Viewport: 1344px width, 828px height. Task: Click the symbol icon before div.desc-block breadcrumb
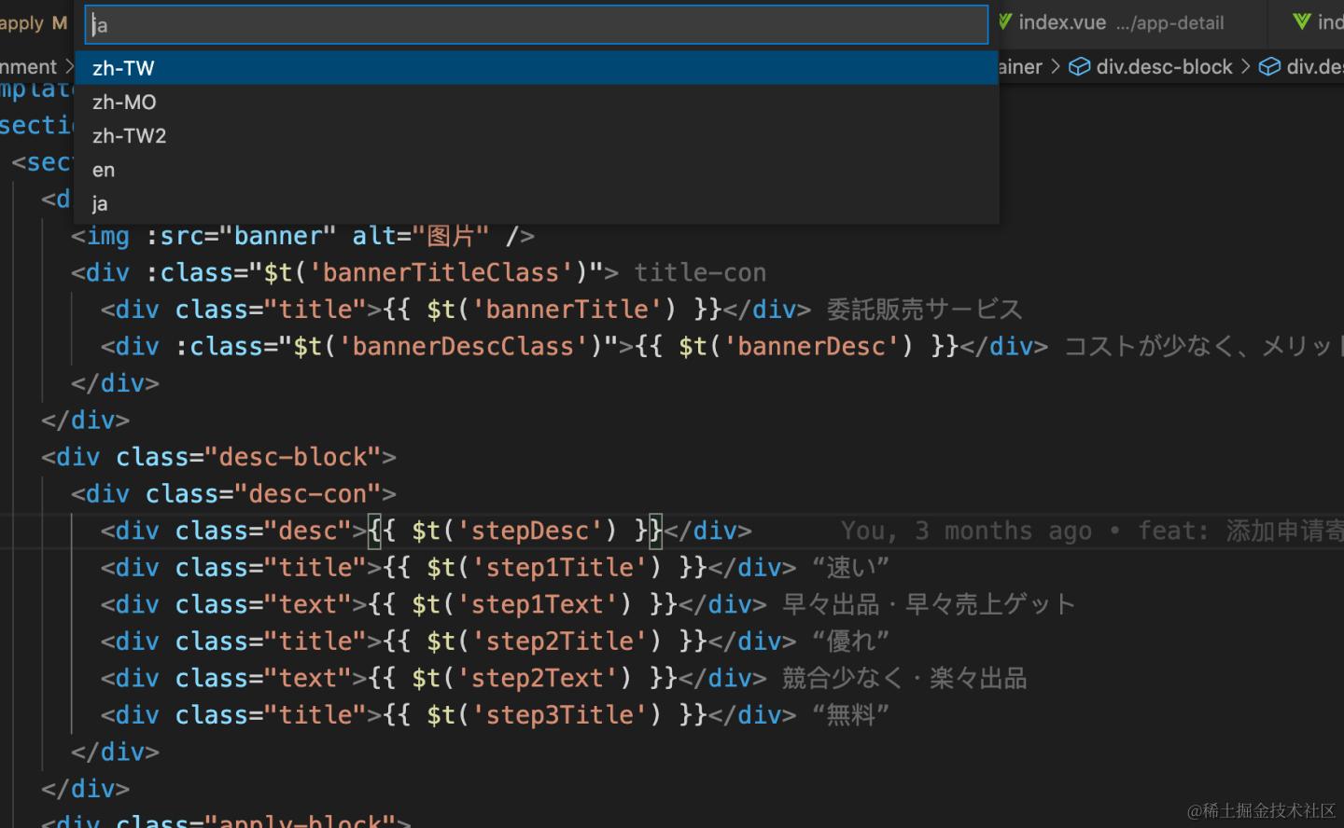pos(1079,66)
